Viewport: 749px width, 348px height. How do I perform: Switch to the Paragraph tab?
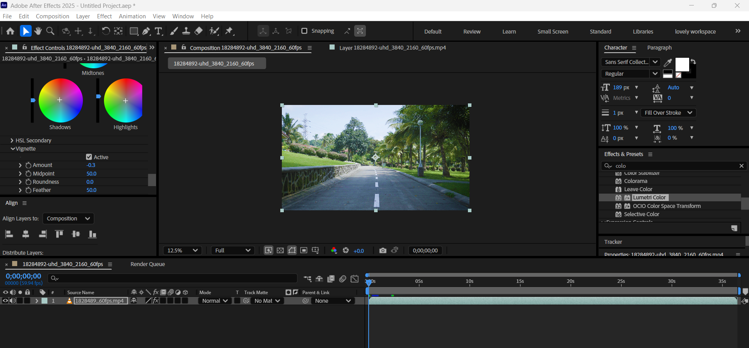tap(659, 48)
